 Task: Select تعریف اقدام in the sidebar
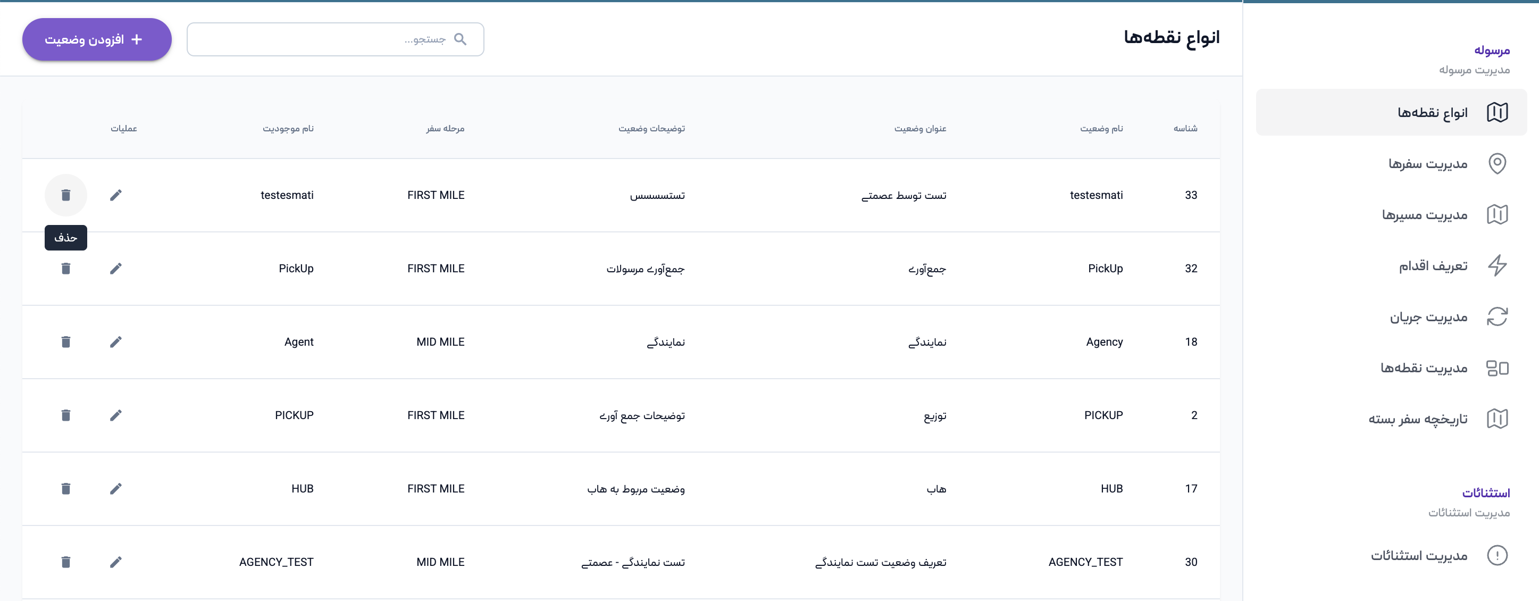pos(1433,266)
